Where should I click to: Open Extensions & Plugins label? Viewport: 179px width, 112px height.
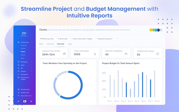(25, 78)
